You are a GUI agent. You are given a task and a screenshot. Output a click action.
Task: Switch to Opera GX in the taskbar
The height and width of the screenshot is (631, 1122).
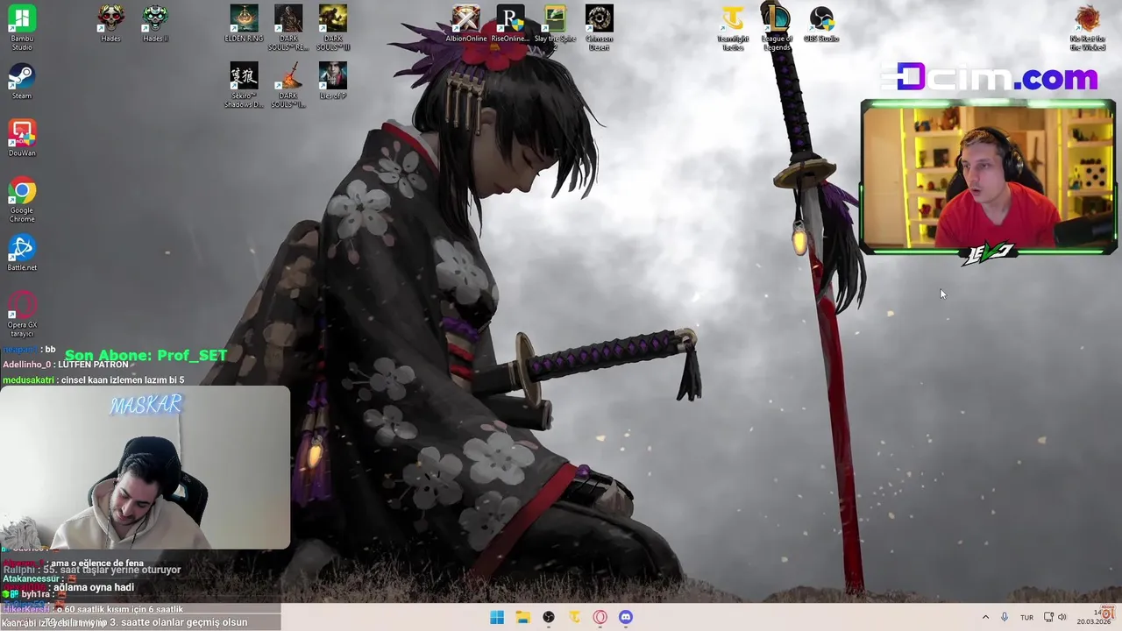click(600, 617)
